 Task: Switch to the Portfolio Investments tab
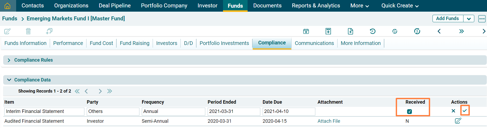point(224,43)
